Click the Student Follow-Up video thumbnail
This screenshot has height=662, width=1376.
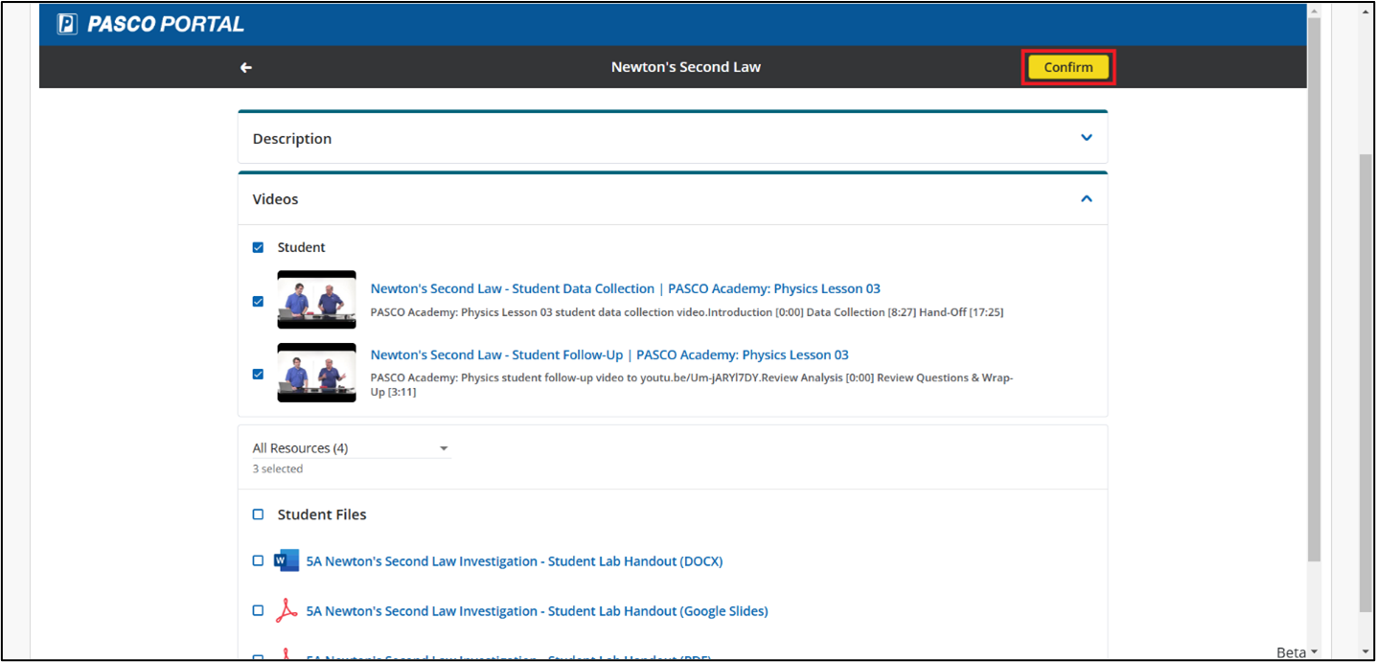pos(316,373)
